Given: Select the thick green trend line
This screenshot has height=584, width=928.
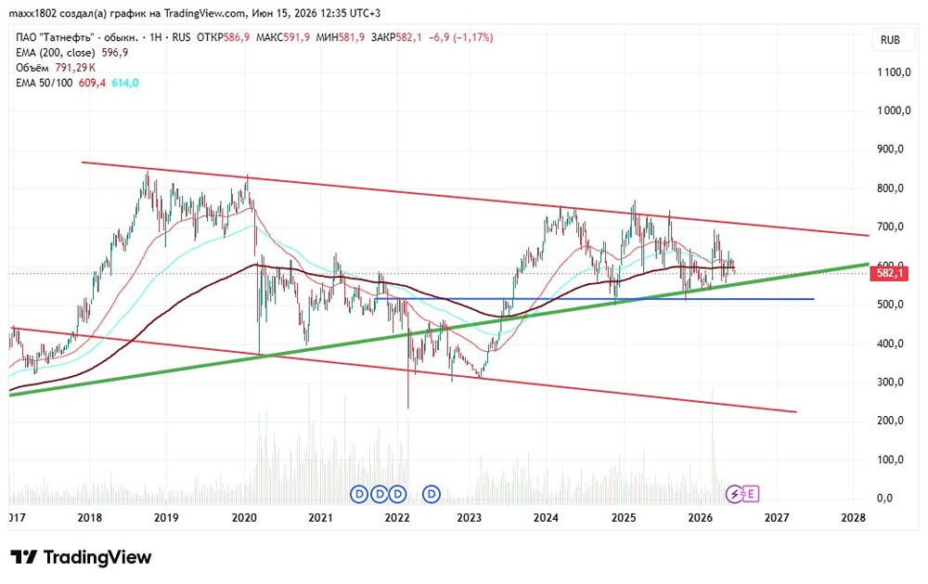Looking at the screenshot, I should tap(438, 329).
